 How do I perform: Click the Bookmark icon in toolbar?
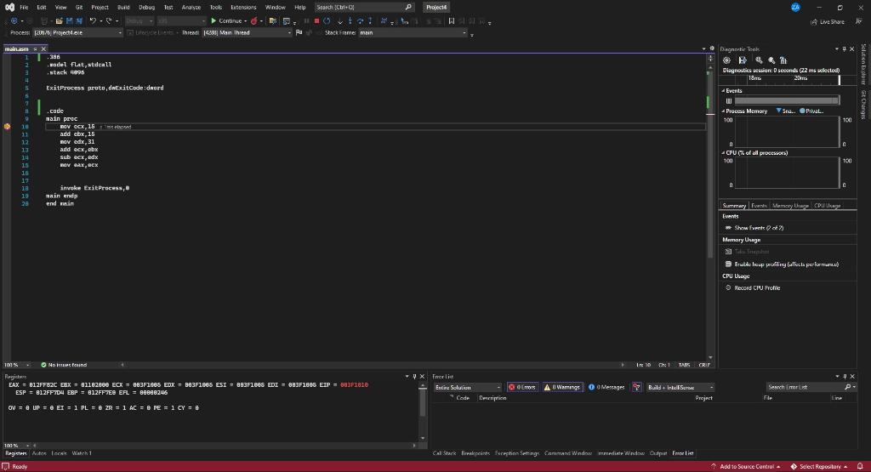pyautogui.click(x=451, y=21)
